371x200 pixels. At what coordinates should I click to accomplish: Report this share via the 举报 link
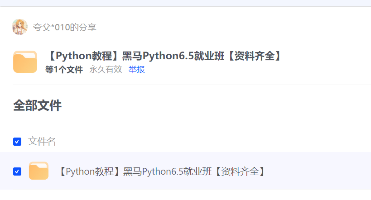click(136, 70)
